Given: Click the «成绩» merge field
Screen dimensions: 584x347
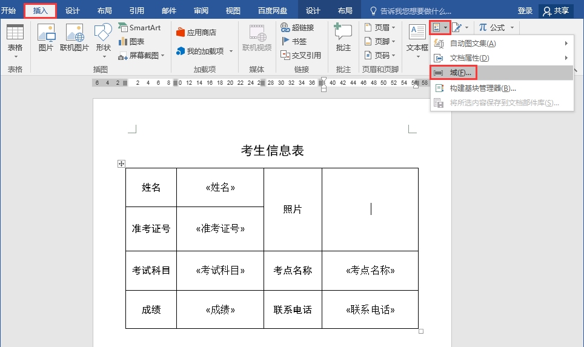Looking at the screenshot, I should pyautogui.click(x=220, y=310).
